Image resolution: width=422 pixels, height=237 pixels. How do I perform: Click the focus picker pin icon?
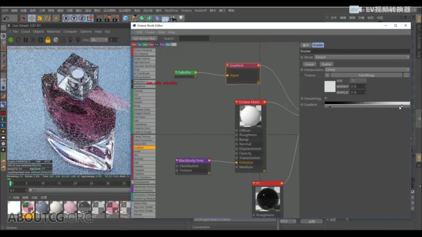pyautogui.click(x=70, y=40)
